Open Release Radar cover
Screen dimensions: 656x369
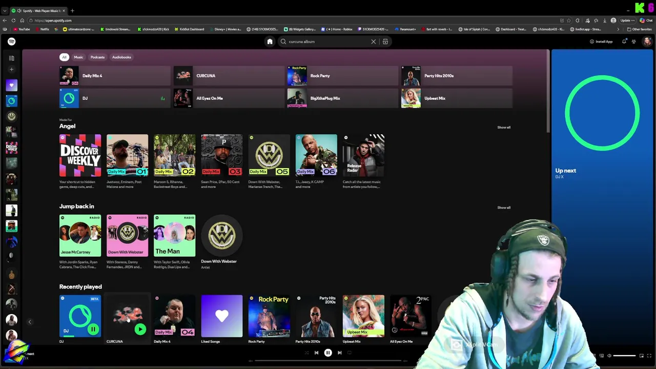(363, 155)
